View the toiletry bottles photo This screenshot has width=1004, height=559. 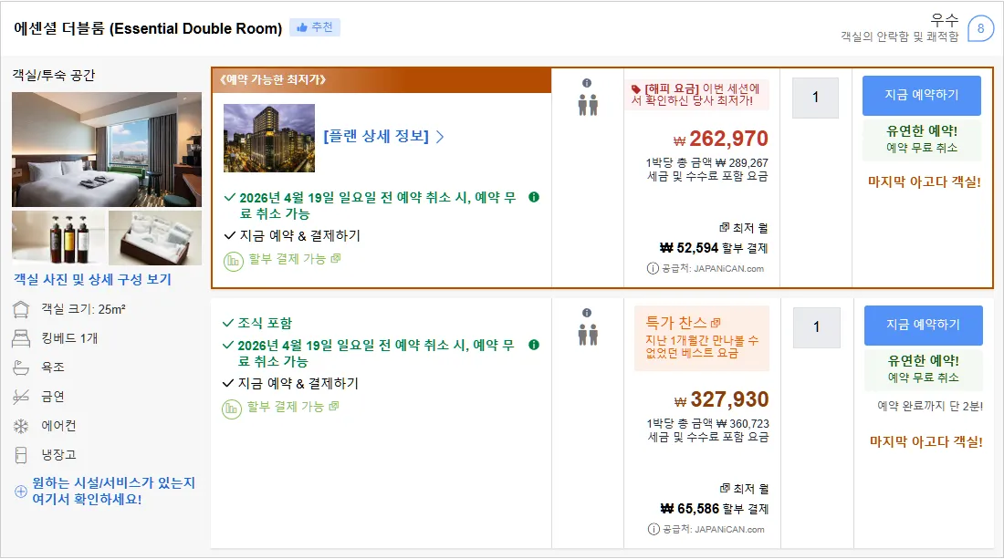pos(58,238)
